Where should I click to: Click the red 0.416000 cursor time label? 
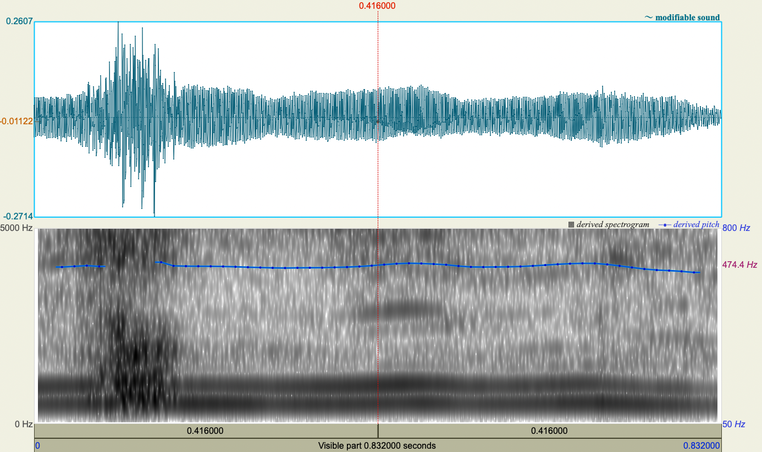point(377,7)
